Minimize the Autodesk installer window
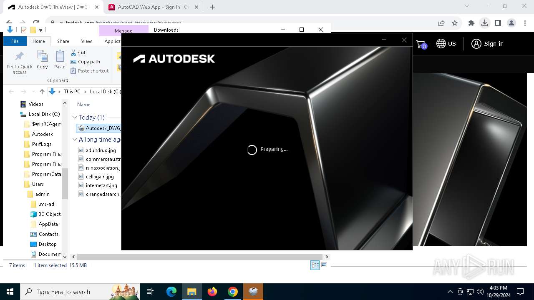 tap(384, 40)
